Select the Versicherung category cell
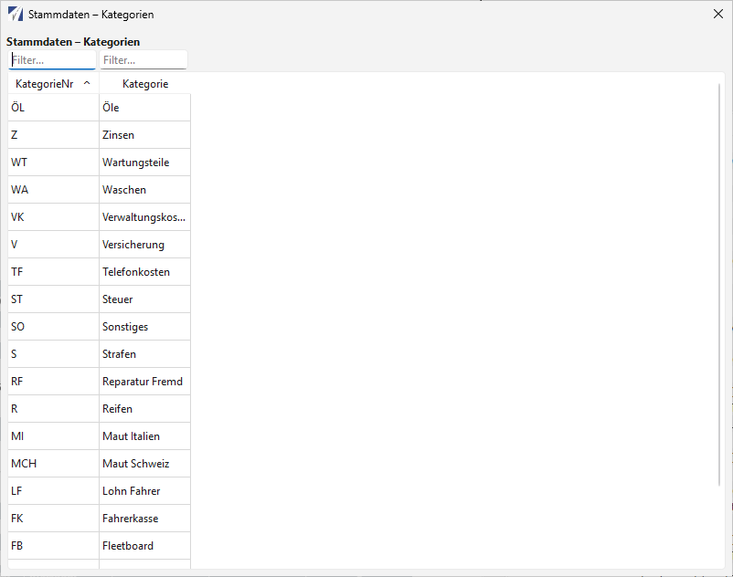Image resolution: width=733 pixels, height=577 pixels. (145, 245)
